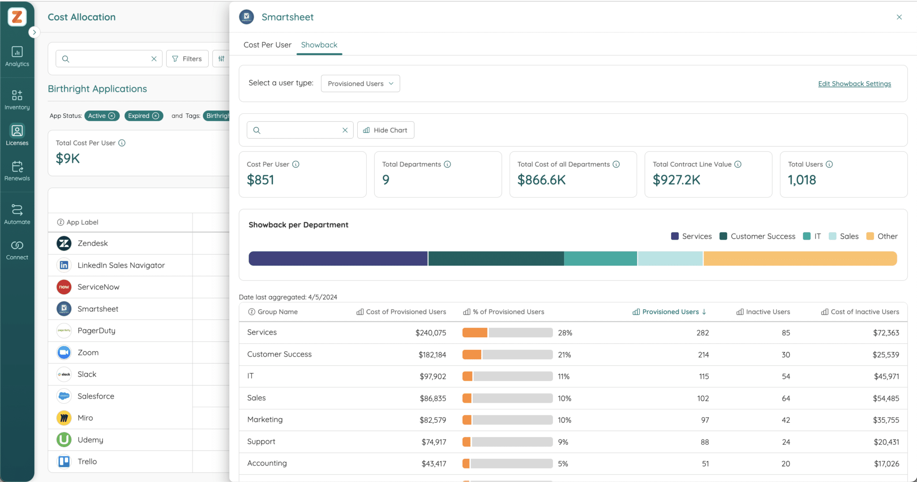Click the Zendesk app icon in the table
This screenshot has height=482, width=917.
tap(64, 243)
